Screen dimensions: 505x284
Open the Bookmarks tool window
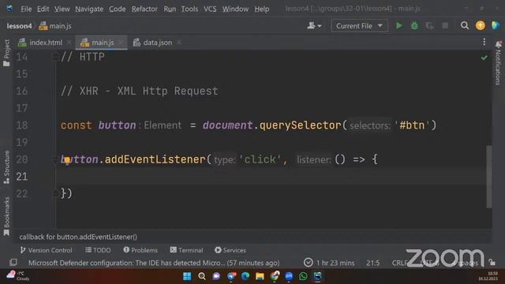pyautogui.click(x=6, y=216)
